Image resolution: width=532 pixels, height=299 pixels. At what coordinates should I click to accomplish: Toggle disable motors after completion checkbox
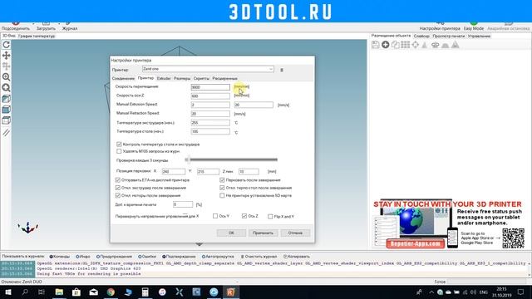tap(118, 196)
